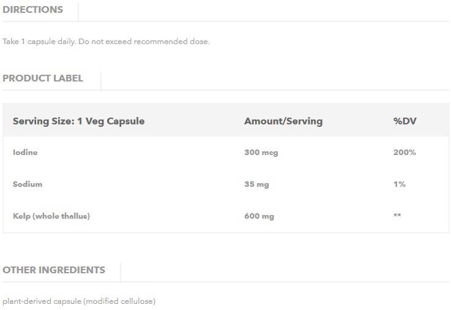Click the 35 mg amount value
The width and height of the screenshot is (451, 310).
click(256, 184)
